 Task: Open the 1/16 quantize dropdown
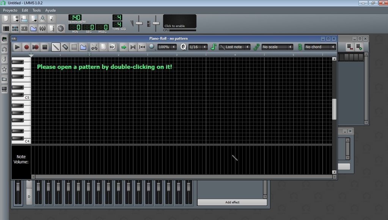(x=198, y=47)
